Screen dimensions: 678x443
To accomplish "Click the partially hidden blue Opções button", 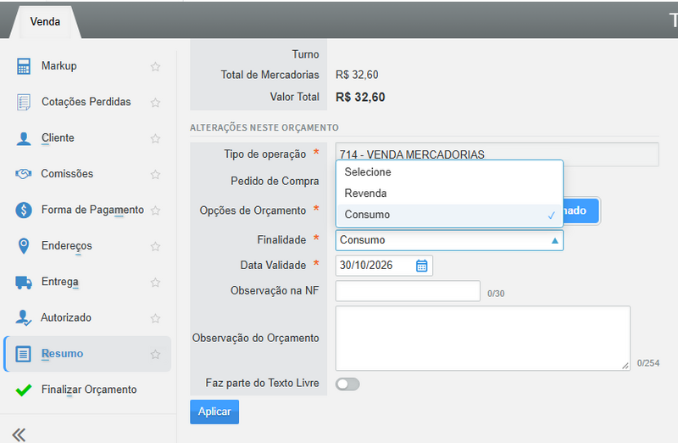I will pos(581,210).
